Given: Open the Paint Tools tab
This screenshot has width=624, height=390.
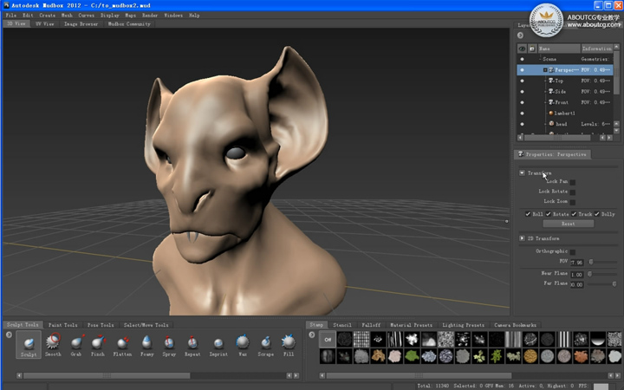Looking at the screenshot, I should pyautogui.click(x=63, y=325).
